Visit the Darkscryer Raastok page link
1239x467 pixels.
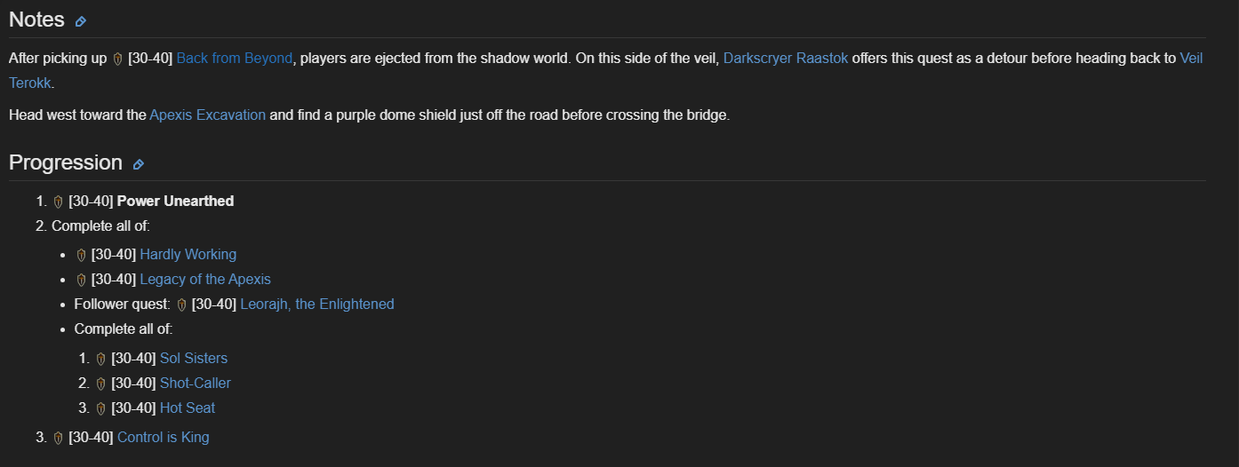click(786, 59)
